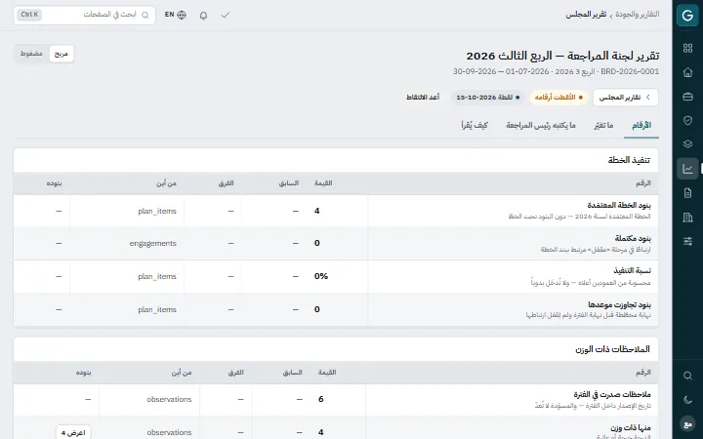Screen dimensions: 703x439
Task: Select the line chart reports icon in sidebar
Action: pos(687,169)
